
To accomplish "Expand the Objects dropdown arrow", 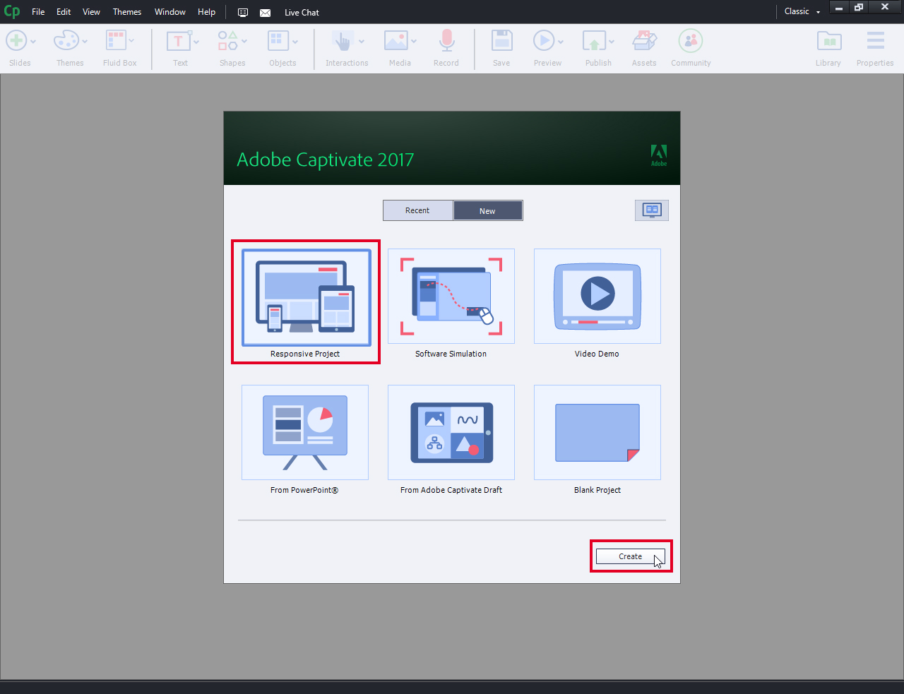I will [x=295, y=41].
